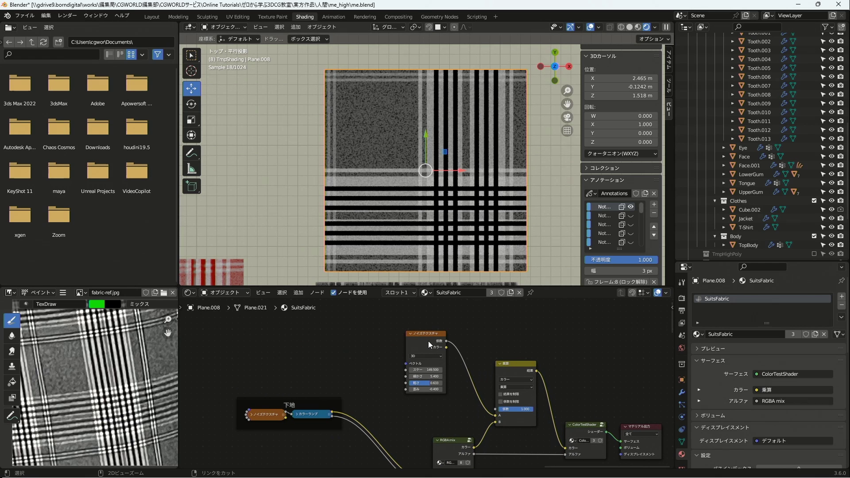850x478 pixels.
Task: Click the black secondary color swatch
Action: (113, 304)
